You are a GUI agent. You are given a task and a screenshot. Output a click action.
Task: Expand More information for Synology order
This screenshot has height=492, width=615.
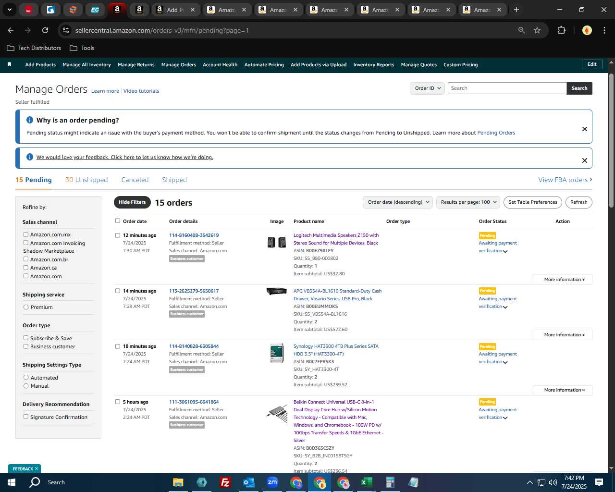click(563, 390)
